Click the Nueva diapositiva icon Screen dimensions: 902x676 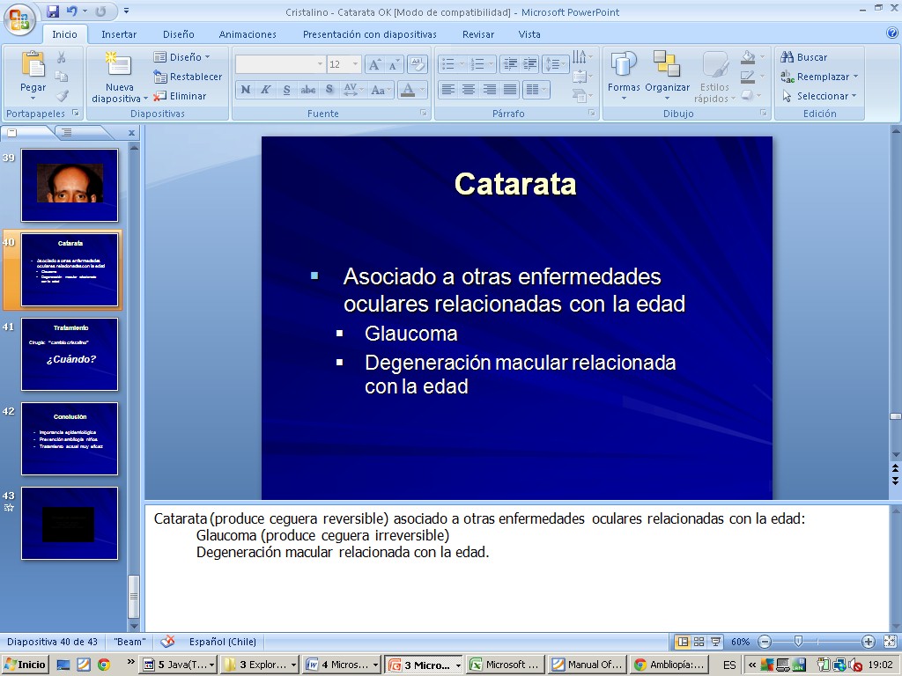coord(119,66)
